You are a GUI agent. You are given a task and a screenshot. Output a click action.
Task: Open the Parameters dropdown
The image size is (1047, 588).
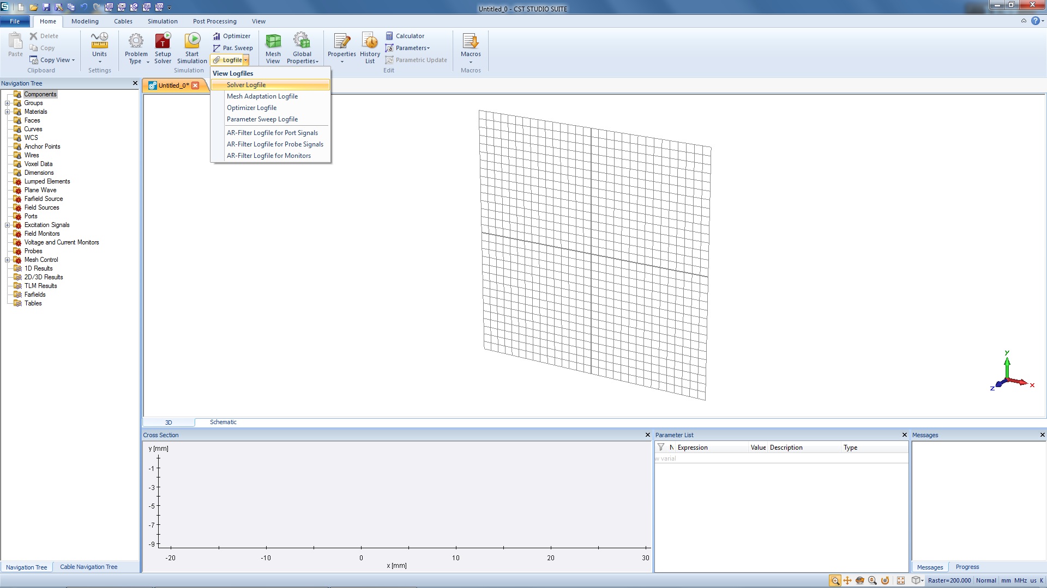pos(407,48)
